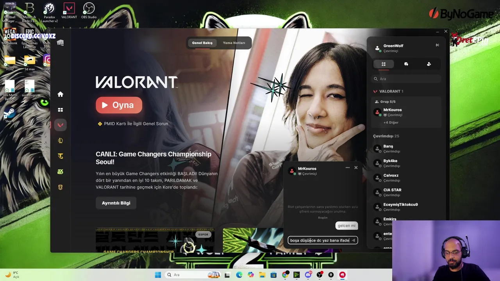Open the game library grid icon
Viewport: 500px width, 281px height.
(60, 110)
